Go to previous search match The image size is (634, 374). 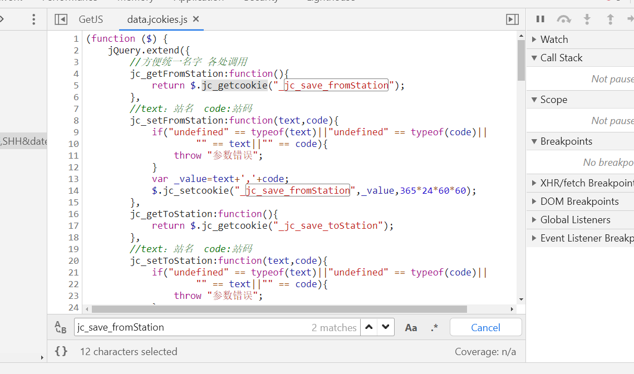coord(368,327)
